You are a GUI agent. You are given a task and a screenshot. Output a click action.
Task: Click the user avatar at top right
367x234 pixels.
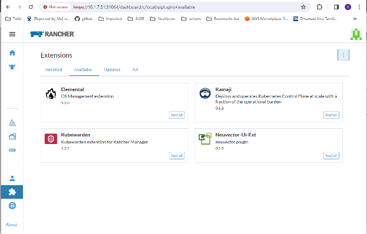click(x=356, y=34)
